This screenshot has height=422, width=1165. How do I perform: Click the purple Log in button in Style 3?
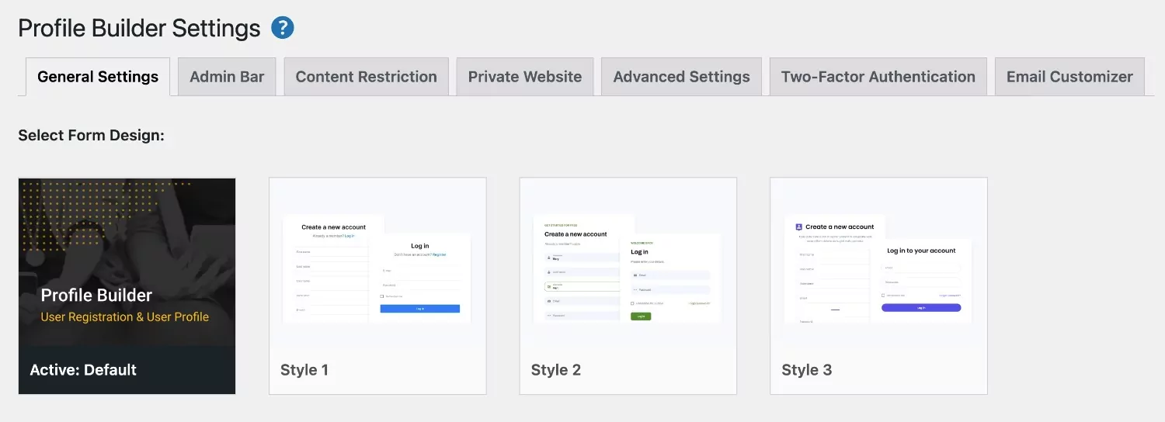[920, 308]
